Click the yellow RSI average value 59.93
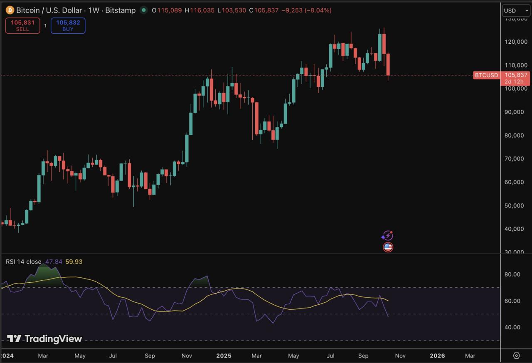Screen dimensions: 532x363 coord(74,262)
